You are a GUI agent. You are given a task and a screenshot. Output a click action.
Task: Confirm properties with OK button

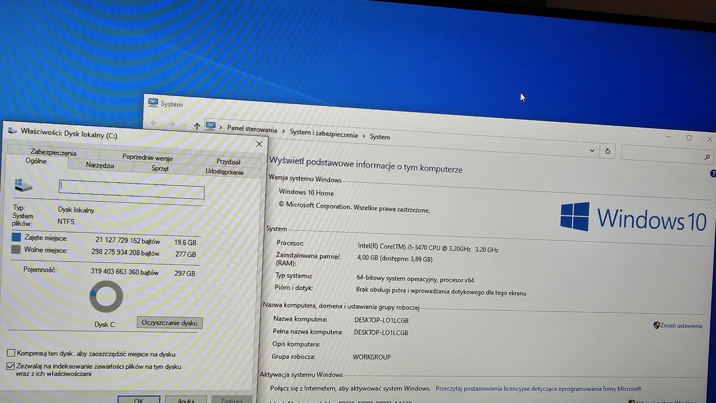139,400
